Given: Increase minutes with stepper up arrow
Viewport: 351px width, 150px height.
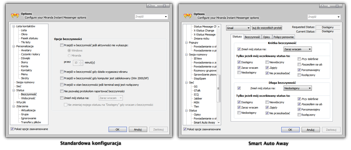Looking at the screenshot, I should click(x=81, y=61).
